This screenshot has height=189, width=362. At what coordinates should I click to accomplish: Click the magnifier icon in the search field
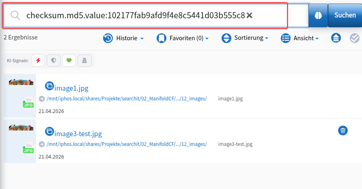(15, 15)
